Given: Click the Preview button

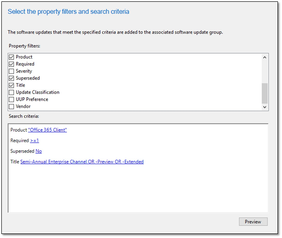Looking at the screenshot, I should pos(253,222).
